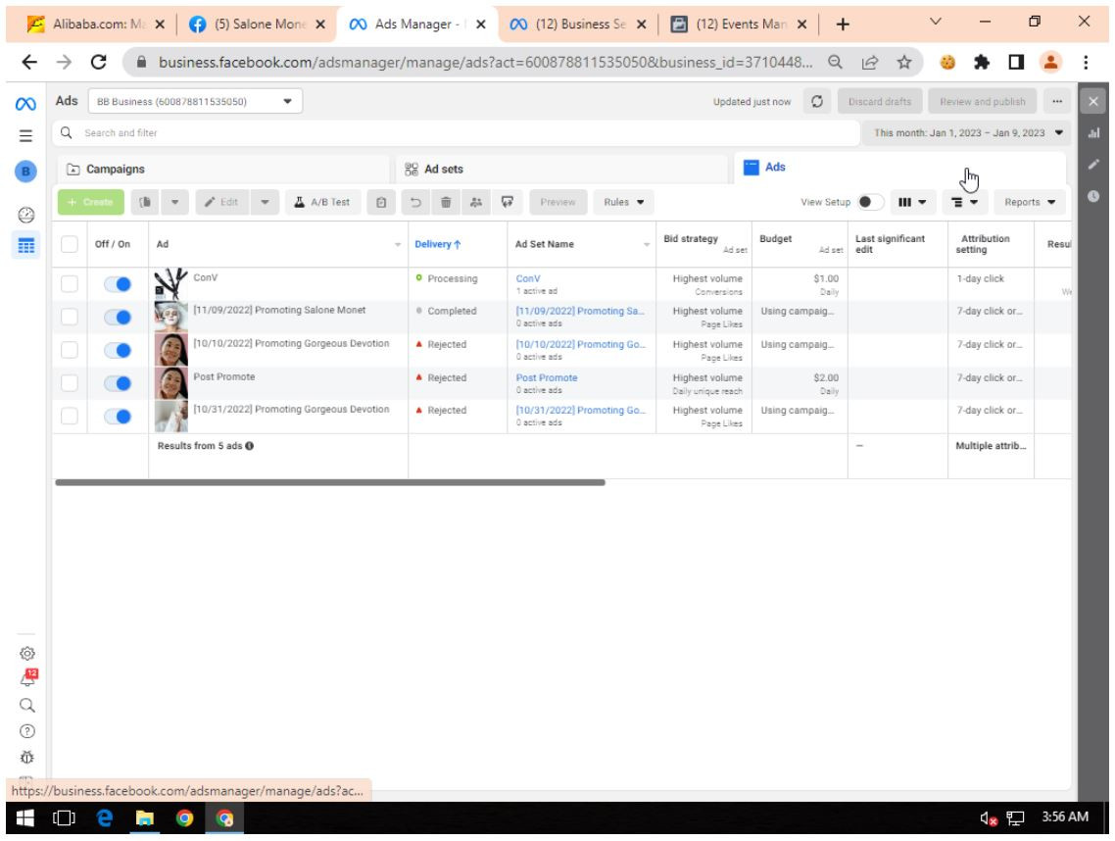This screenshot has width=1115, height=841.
Task: Click the bug report icon
Action: pyautogui.click(x=27, y=757)
